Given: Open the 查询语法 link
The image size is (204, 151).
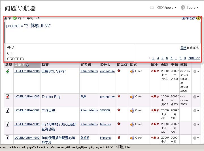Looking at the screenshot, I should 189,18.
